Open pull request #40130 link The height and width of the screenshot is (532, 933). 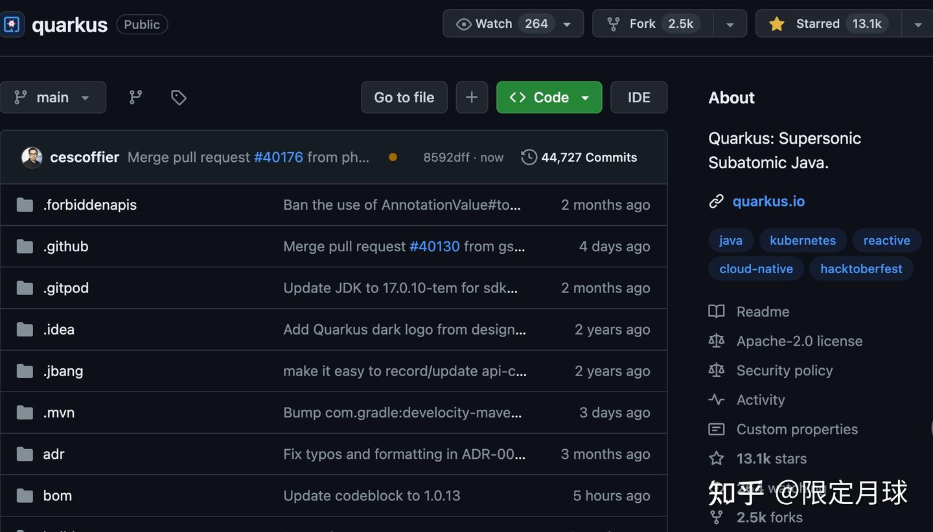click(x=435, y=247)
